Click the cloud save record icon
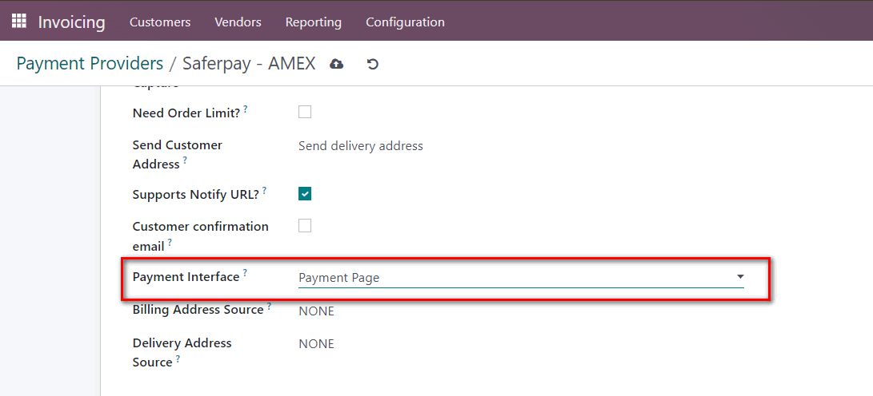The height and width of the screenshot is (396, 873). pos(337,64)
